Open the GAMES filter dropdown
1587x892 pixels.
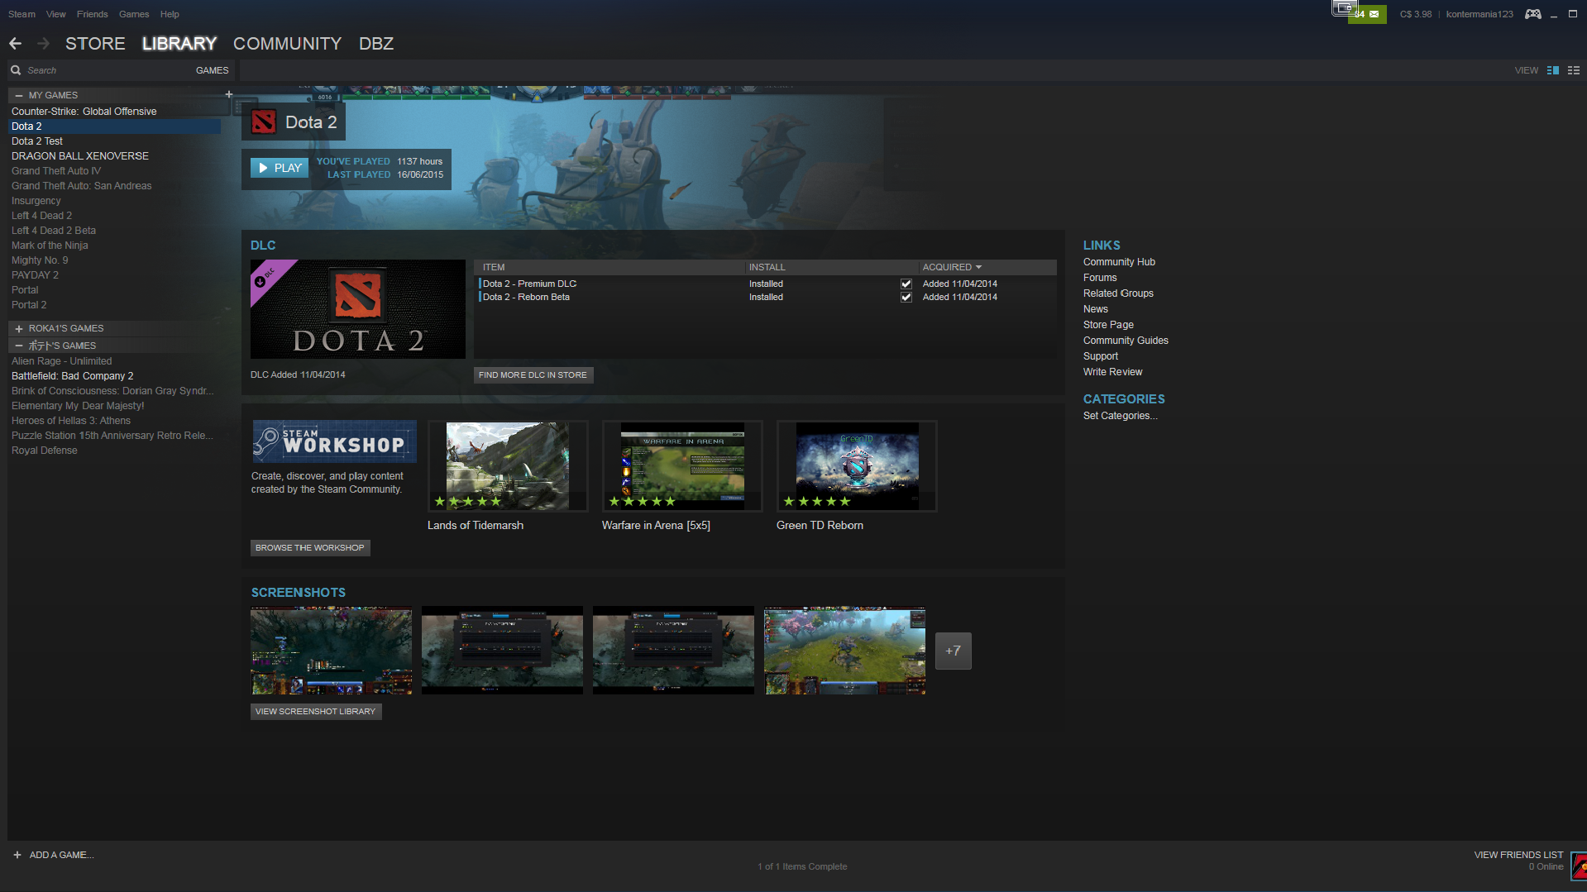[x=212, y=70]
